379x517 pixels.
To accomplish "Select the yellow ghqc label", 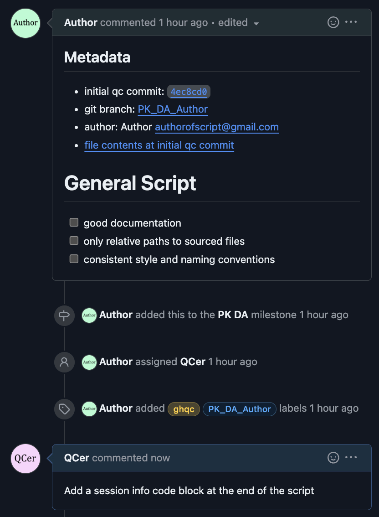I will (184, 409).
